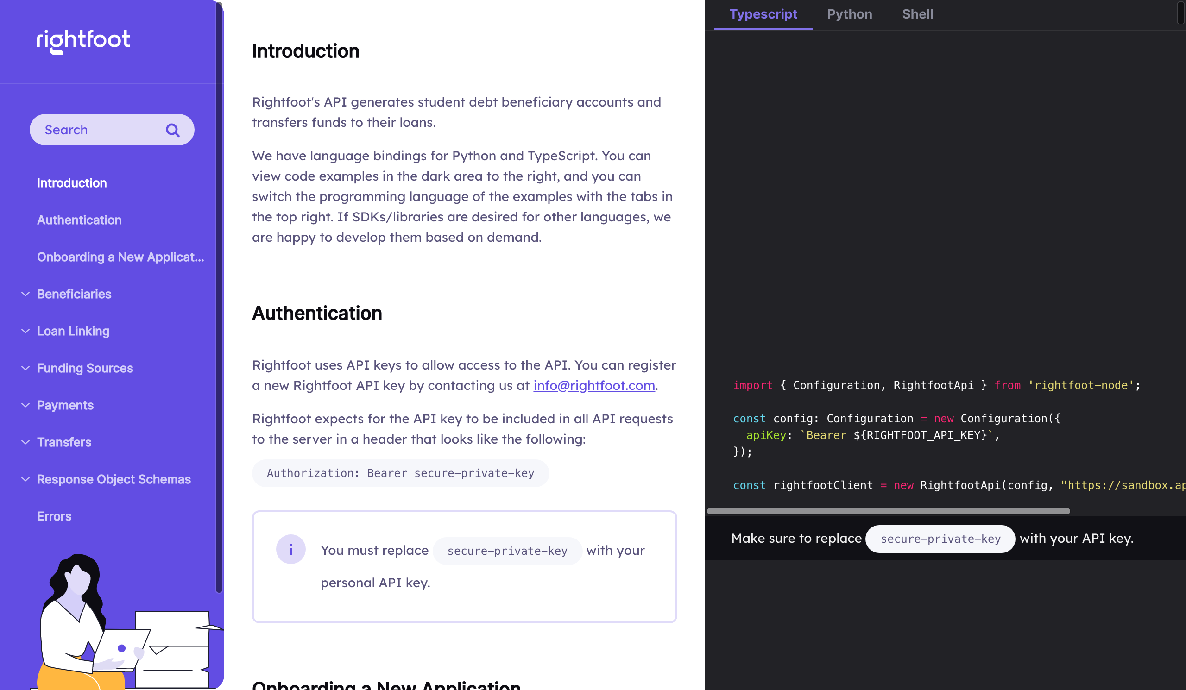Expand the Beneficiaries section chevron
The image size is (1186, 690).
click(25, 295)
